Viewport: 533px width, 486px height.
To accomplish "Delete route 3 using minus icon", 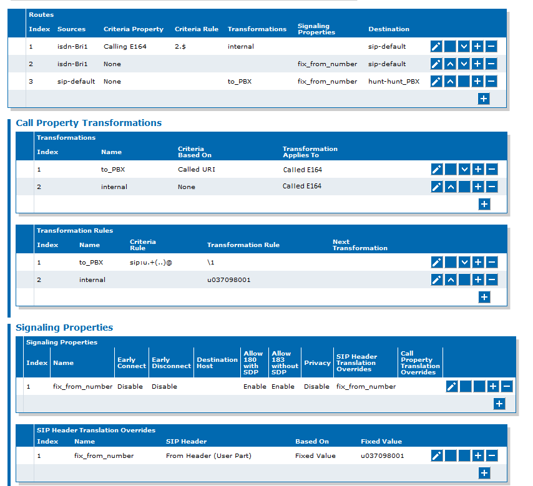I will click(x=491, y=81).
